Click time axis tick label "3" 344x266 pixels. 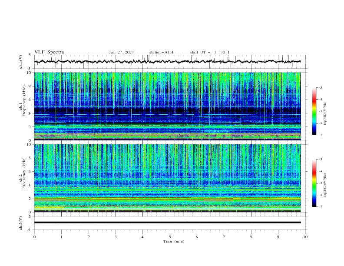116,237
